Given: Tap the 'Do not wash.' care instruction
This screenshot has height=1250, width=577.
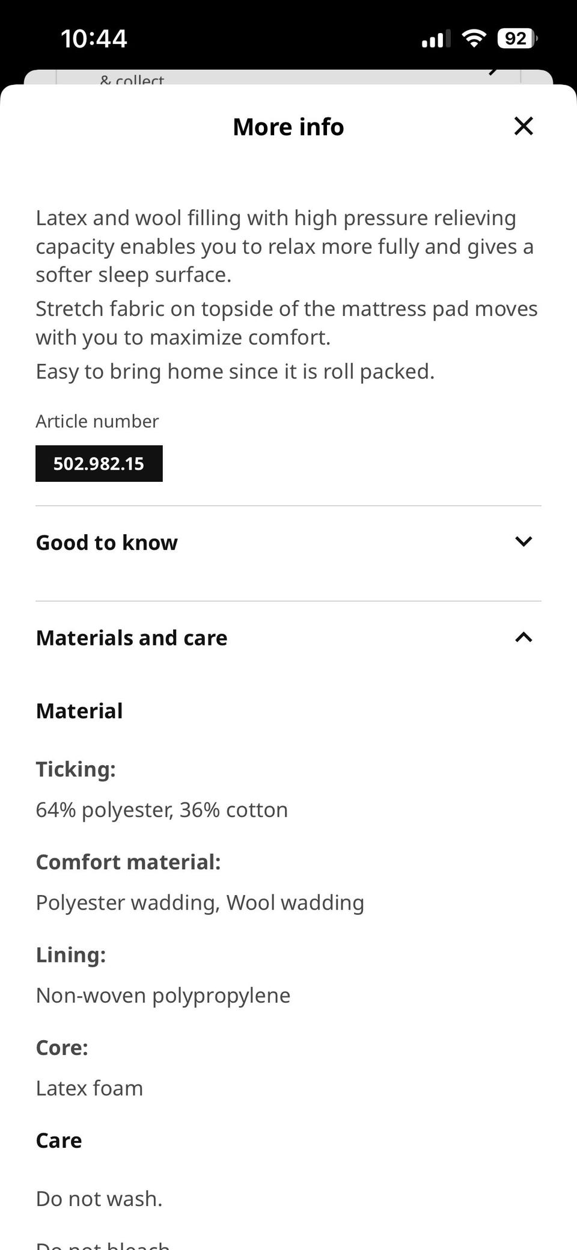Looking at the screenshot, I should [x=99, y=1199].
